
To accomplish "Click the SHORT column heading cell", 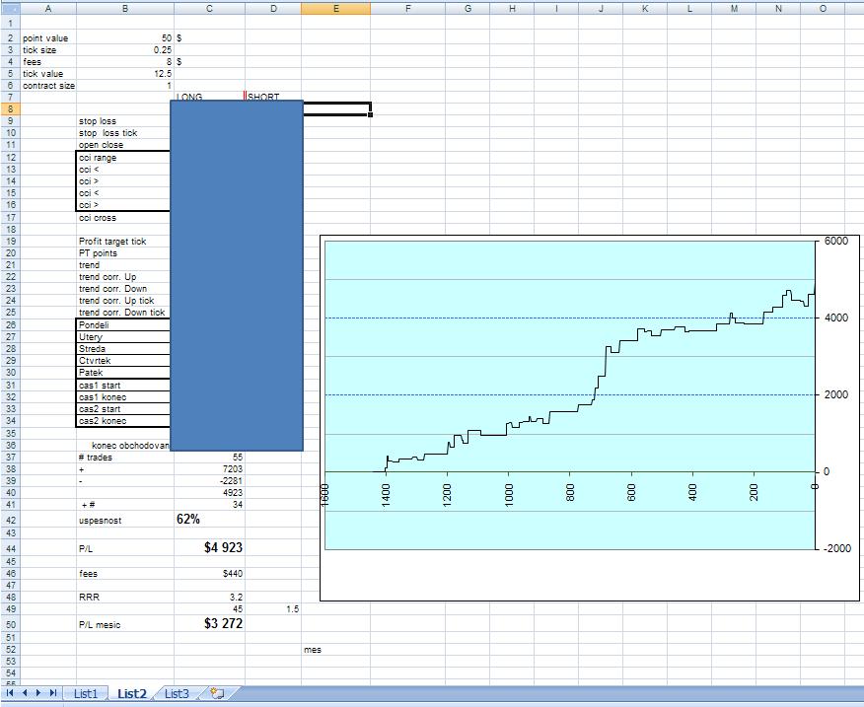I will tap(273, 97).
